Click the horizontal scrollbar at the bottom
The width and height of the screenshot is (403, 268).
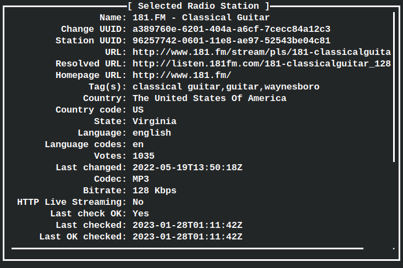[187, 248]
